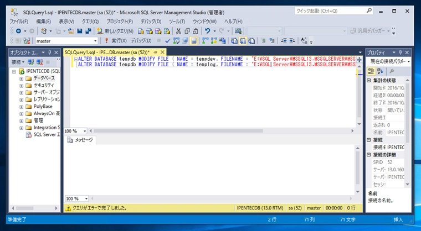Click the Paste clipboard icon
The height and width of the screenshot is (231, 421).
point(196,31)
